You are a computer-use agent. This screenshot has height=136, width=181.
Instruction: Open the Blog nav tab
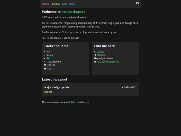[x=64, y=4]
